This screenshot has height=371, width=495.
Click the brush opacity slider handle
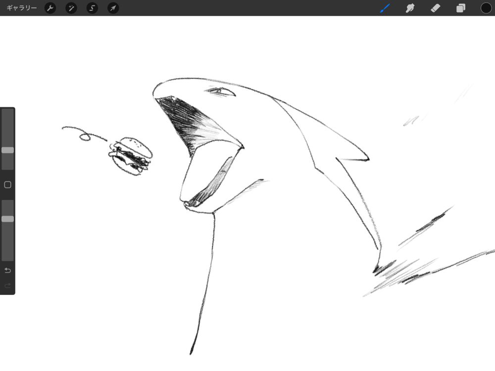point(7,219)
